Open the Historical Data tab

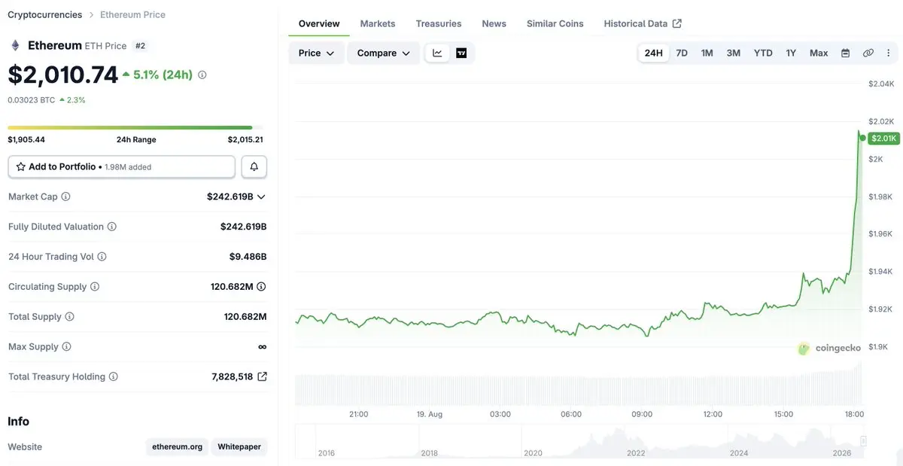click(643, 23)
